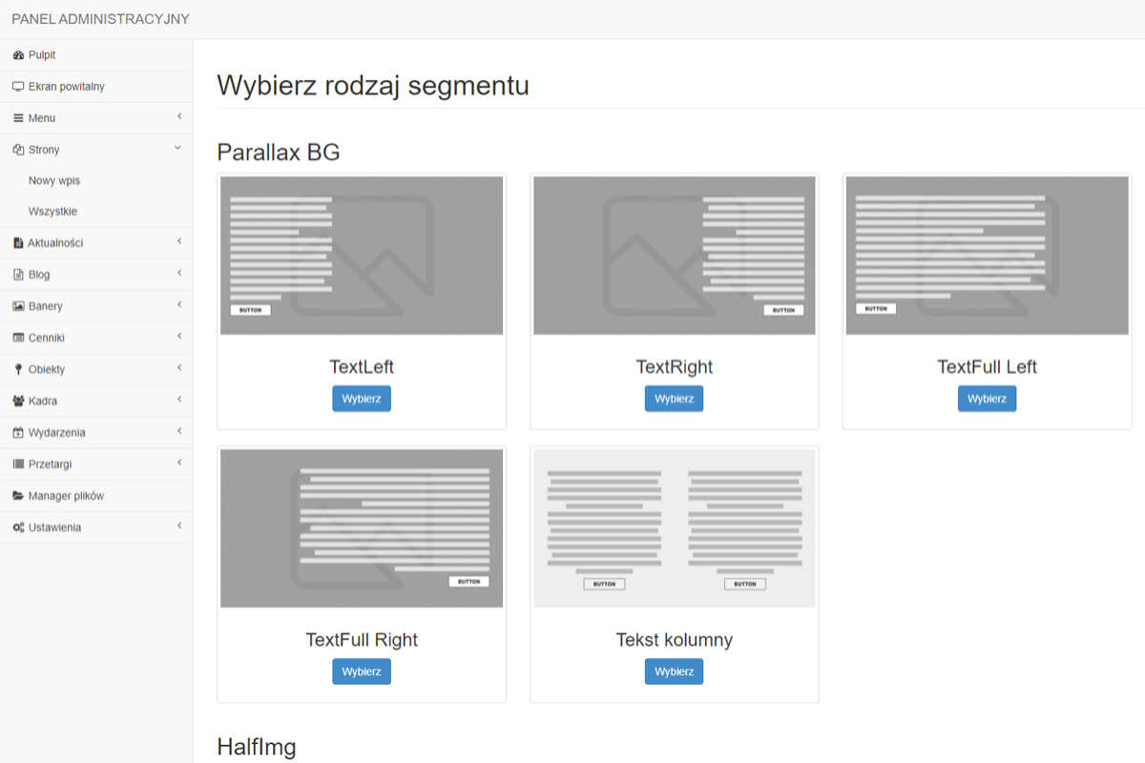Open Wszystkie pages list
The image size is (1145, 763).
point(53,212)
